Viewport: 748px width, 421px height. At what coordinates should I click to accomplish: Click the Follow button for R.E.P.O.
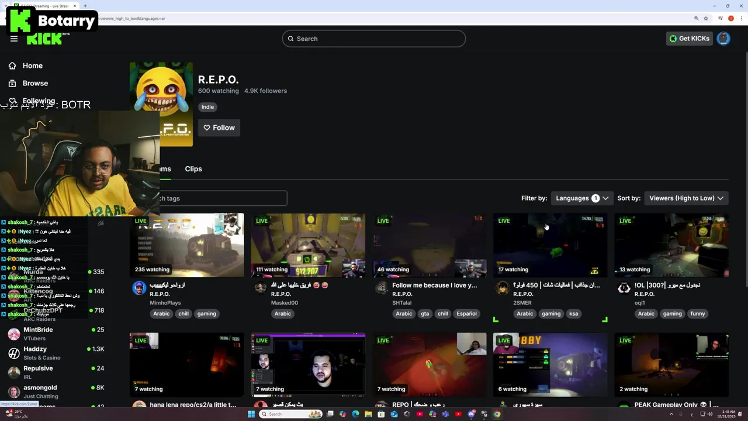[219, 127]
